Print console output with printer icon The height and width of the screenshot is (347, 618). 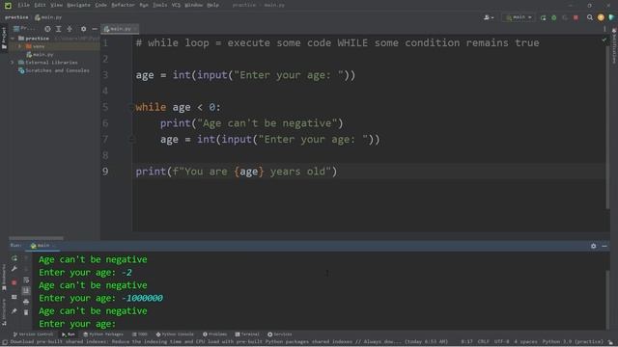pyautogui.click(x=26, y=302)
